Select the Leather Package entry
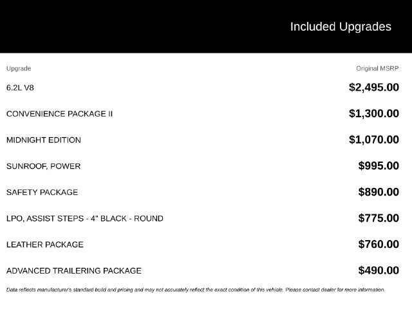412x309 pixels. pos(45,245)
